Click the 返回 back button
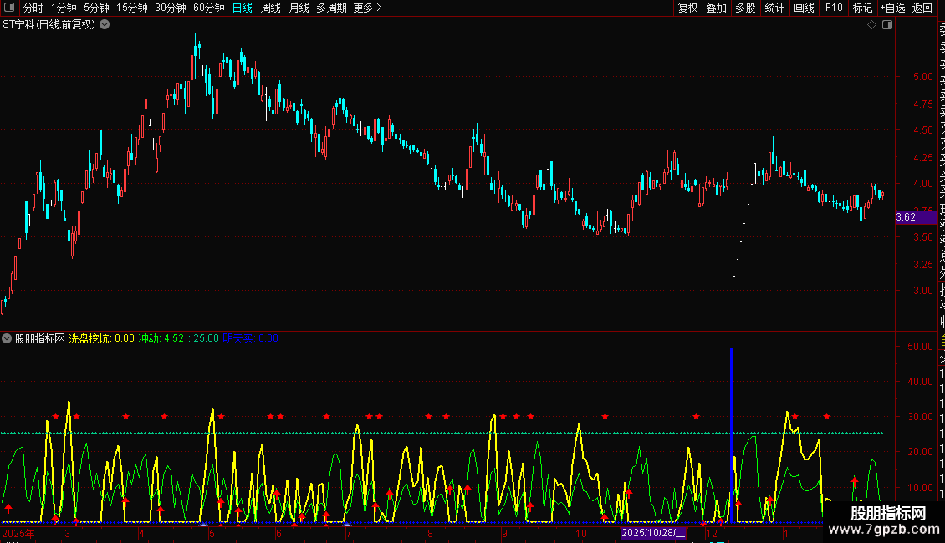 (922, 8)
